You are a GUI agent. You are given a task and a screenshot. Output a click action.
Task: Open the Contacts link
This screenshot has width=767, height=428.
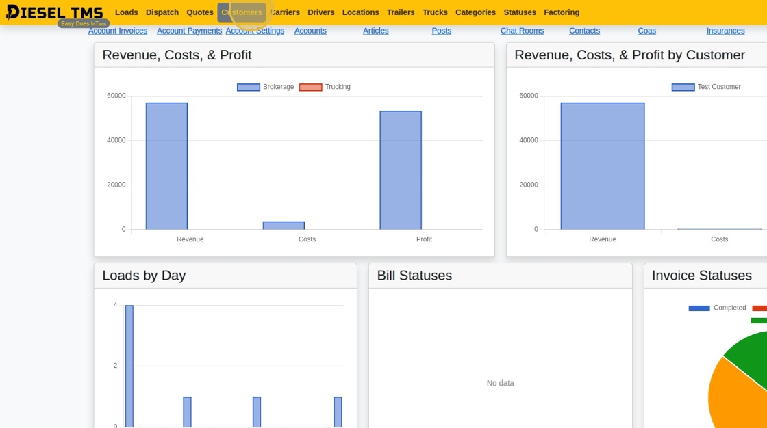point(584,31)
